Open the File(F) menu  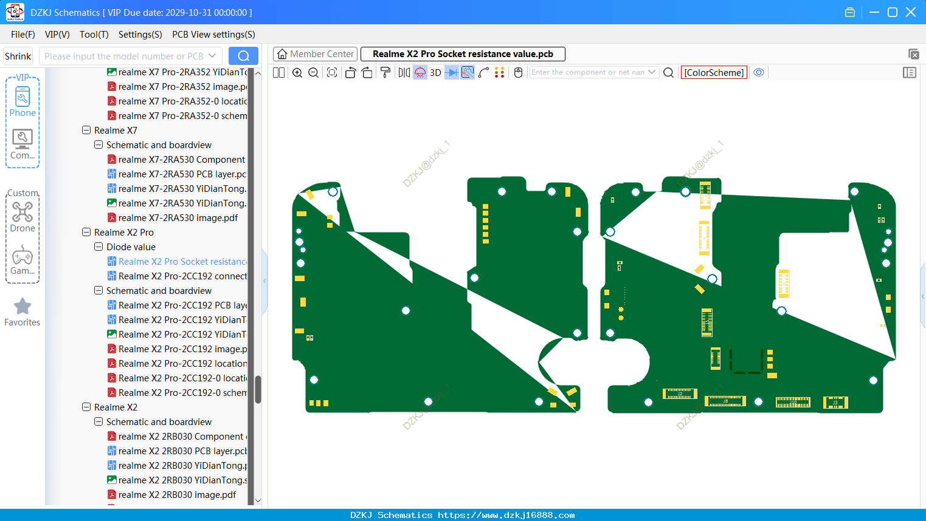(23, 35)
